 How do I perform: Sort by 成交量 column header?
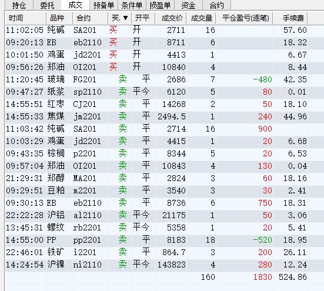[201, 18]
